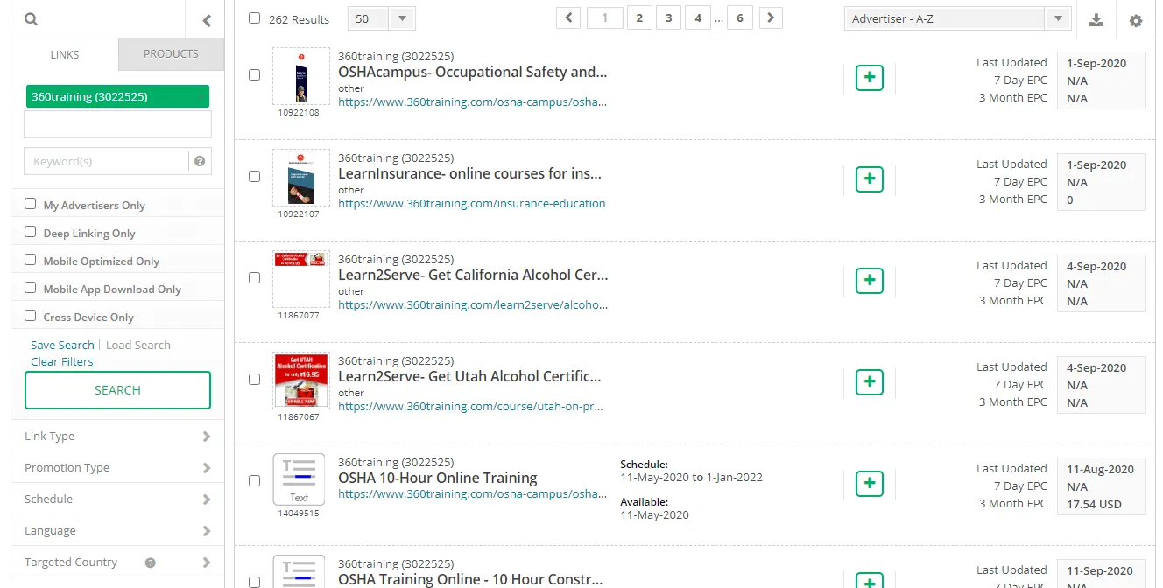The image size is (1163, 588).
Task: Open the settings gear icon
Action: tap(1136, 20)
